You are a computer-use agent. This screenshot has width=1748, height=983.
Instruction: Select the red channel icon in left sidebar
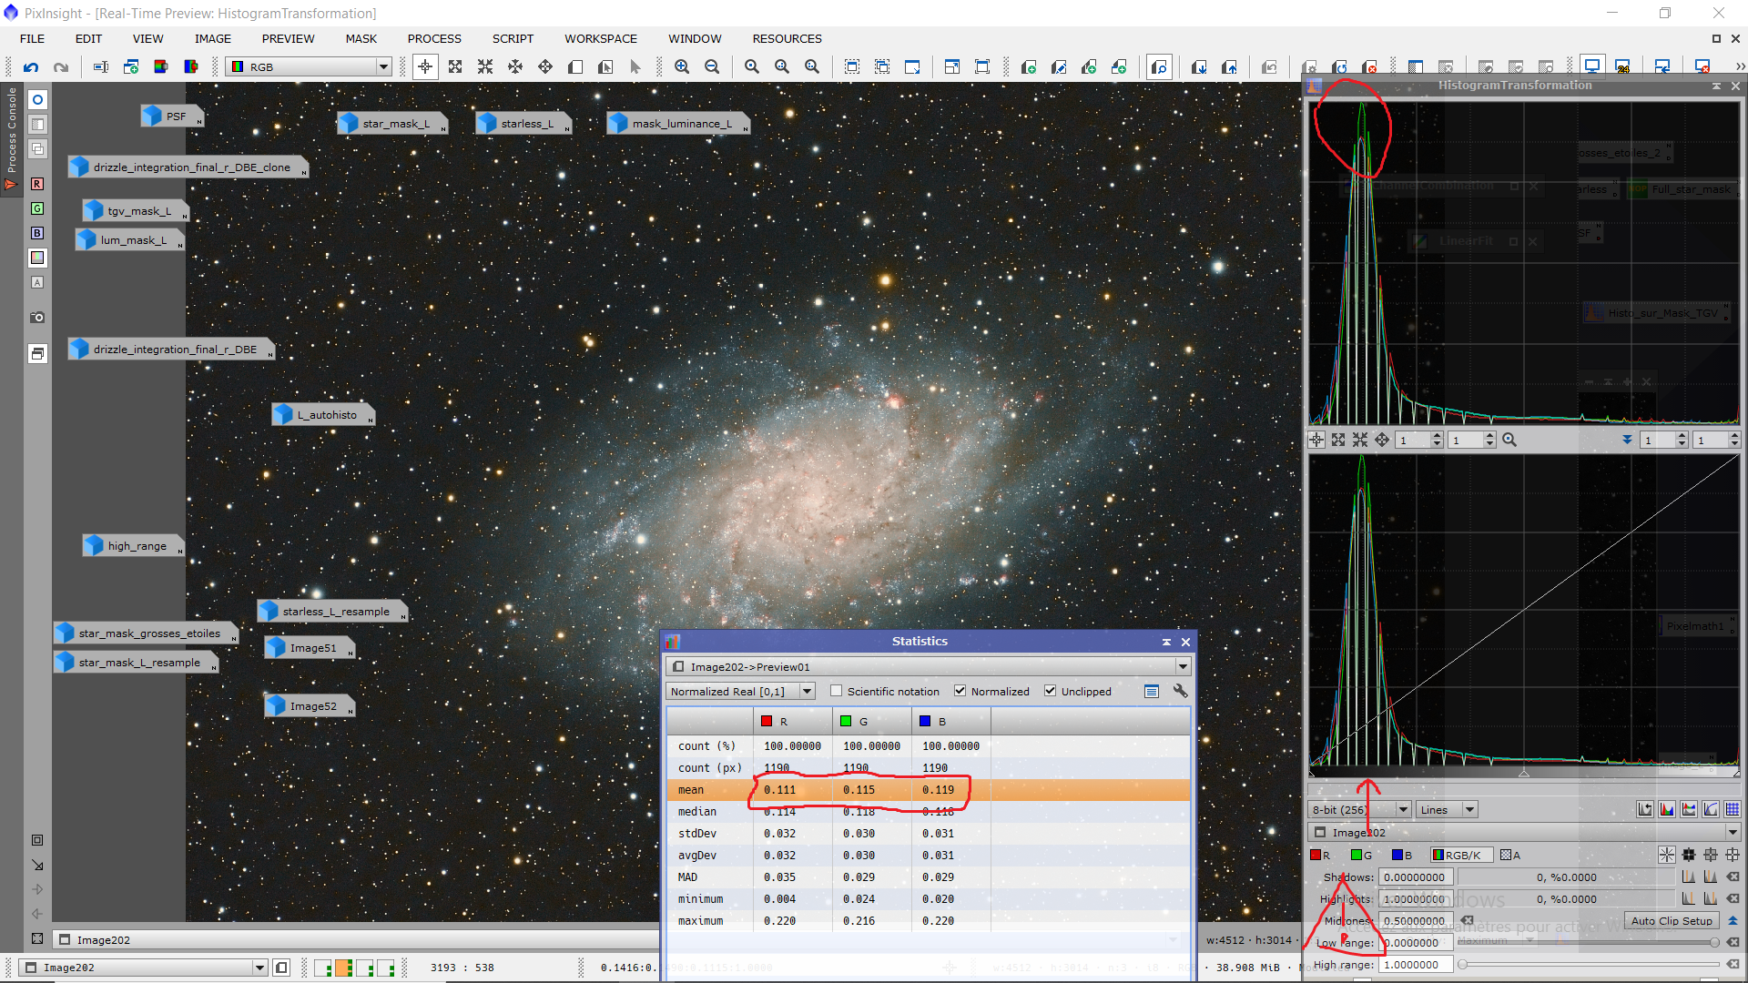click(37, 184)
